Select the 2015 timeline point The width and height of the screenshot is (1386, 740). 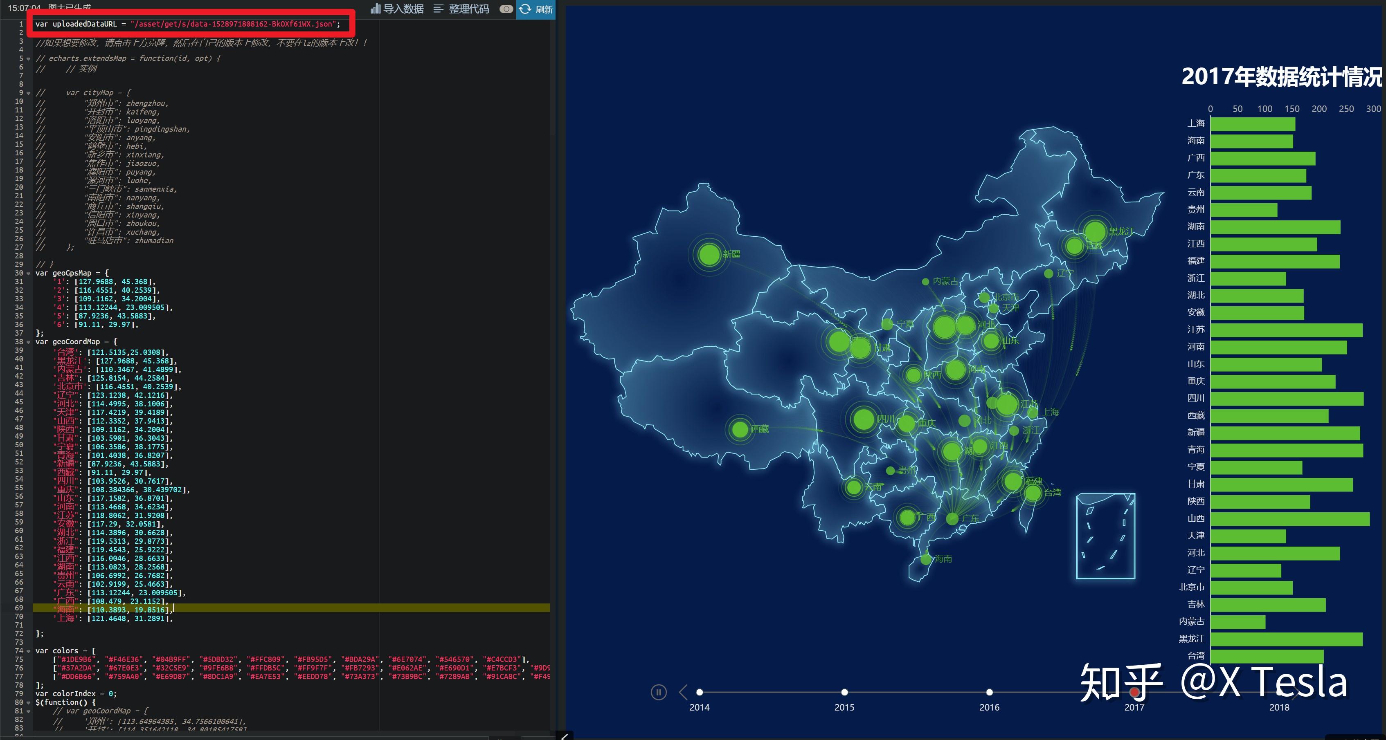point(844,692)
